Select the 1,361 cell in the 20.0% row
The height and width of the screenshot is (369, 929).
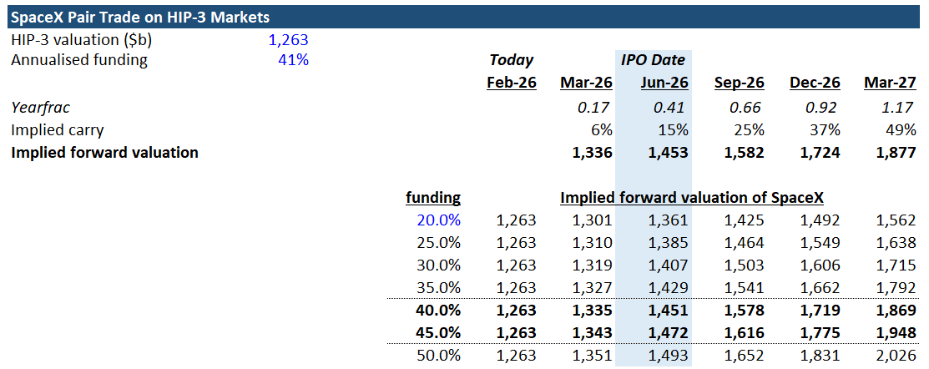click(669, 220)
